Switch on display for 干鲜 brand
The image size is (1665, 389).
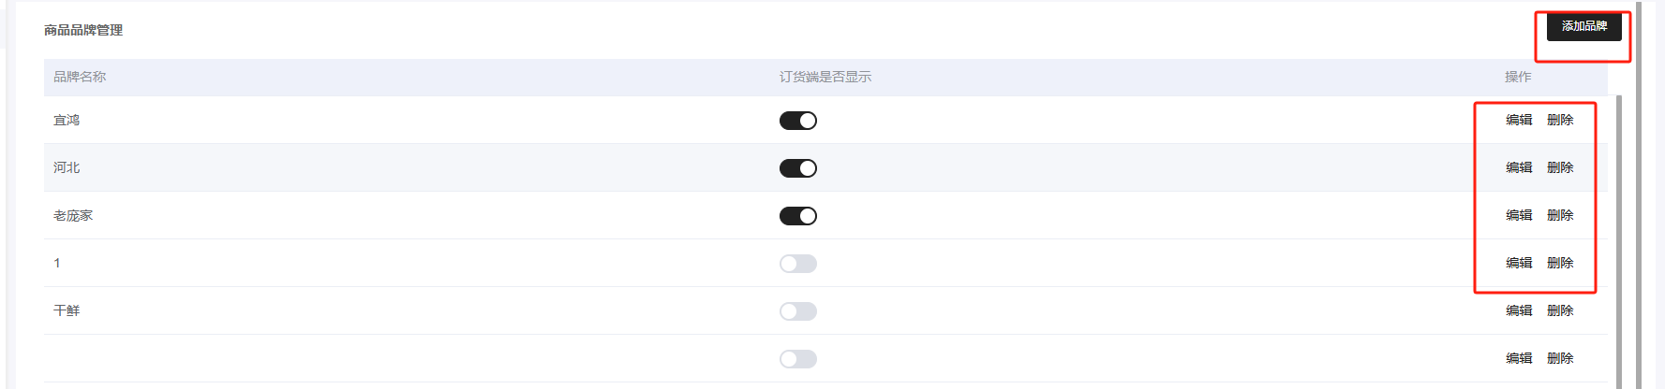tap(798, 311)
